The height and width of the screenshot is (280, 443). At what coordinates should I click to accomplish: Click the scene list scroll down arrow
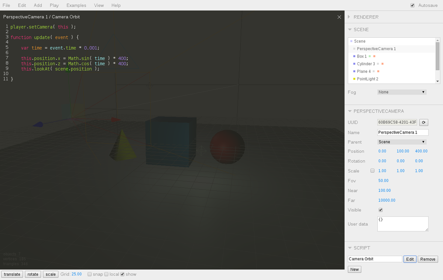pyautogui.click(x=438, y=81)
